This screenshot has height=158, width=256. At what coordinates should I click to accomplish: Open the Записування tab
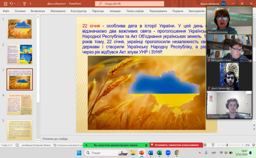(x=196, y=11)
